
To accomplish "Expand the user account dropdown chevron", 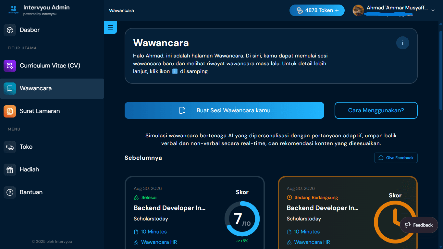I will 433,10.
